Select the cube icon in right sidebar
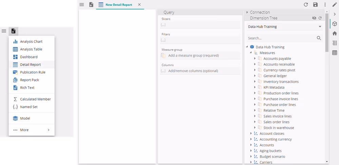The width and height of the screenshot is (339, 165). coord(335,24)
